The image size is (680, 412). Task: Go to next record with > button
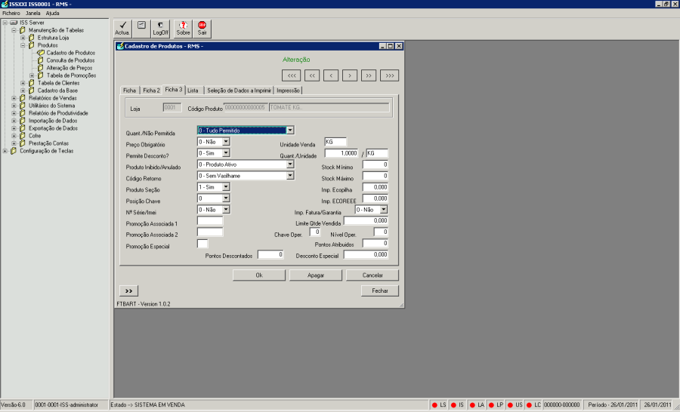click(x=350, y=75)
